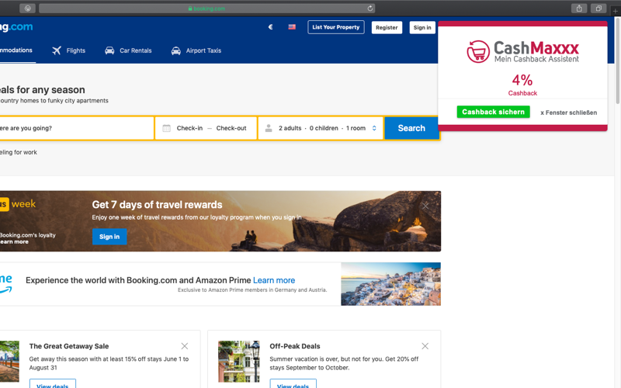Viewport: 621px width, 388px height.
Task: Click the privacy shield icon beside address bar
Action: [x=27, y=9]
